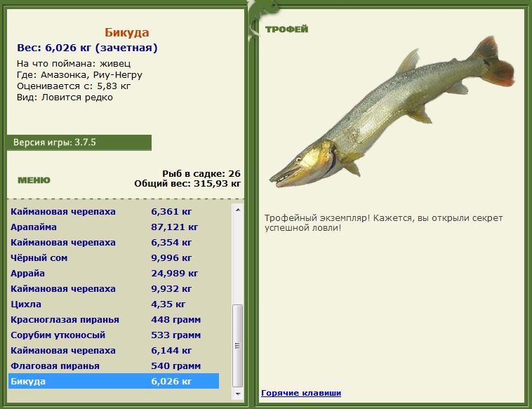Click the Оценивается с: 5,83 кг line
532x409 pixels.
(x=74, y=86)
